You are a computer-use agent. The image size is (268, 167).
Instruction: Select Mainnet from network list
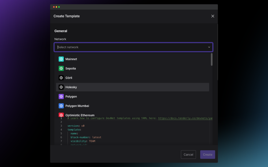coord(132,59)
